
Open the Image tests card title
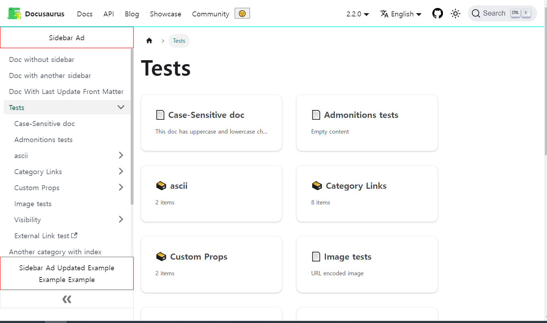click(x=348, y=257)
